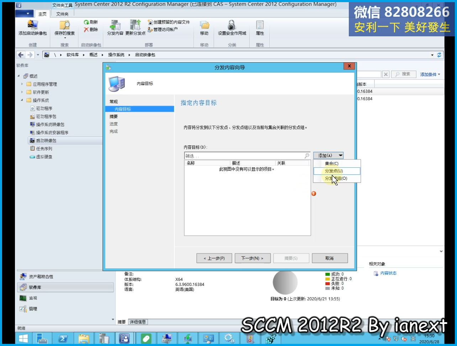Click the Move (移动) ribbon icon
457x346 pixels.
(204, 28)
